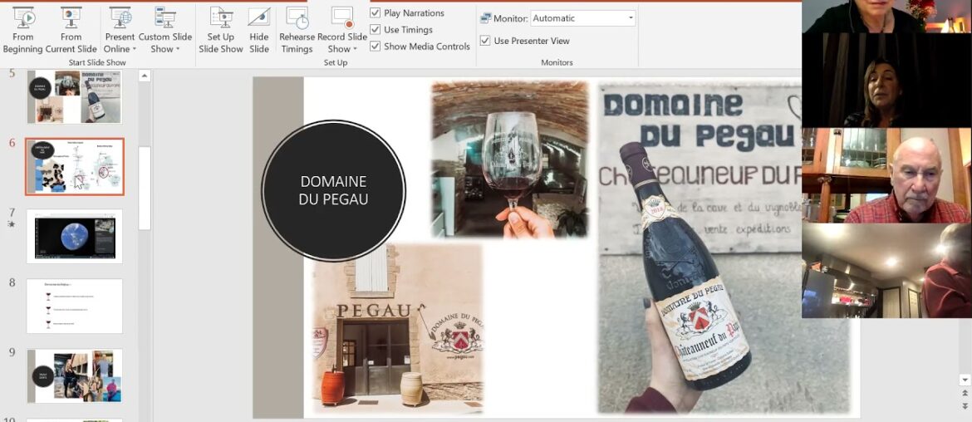
Task: Go to previous slide double-arrow button
Action: coord(965,394)
